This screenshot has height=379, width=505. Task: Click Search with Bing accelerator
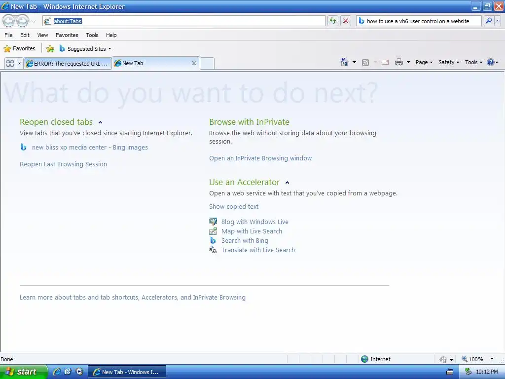click(245, 240)
